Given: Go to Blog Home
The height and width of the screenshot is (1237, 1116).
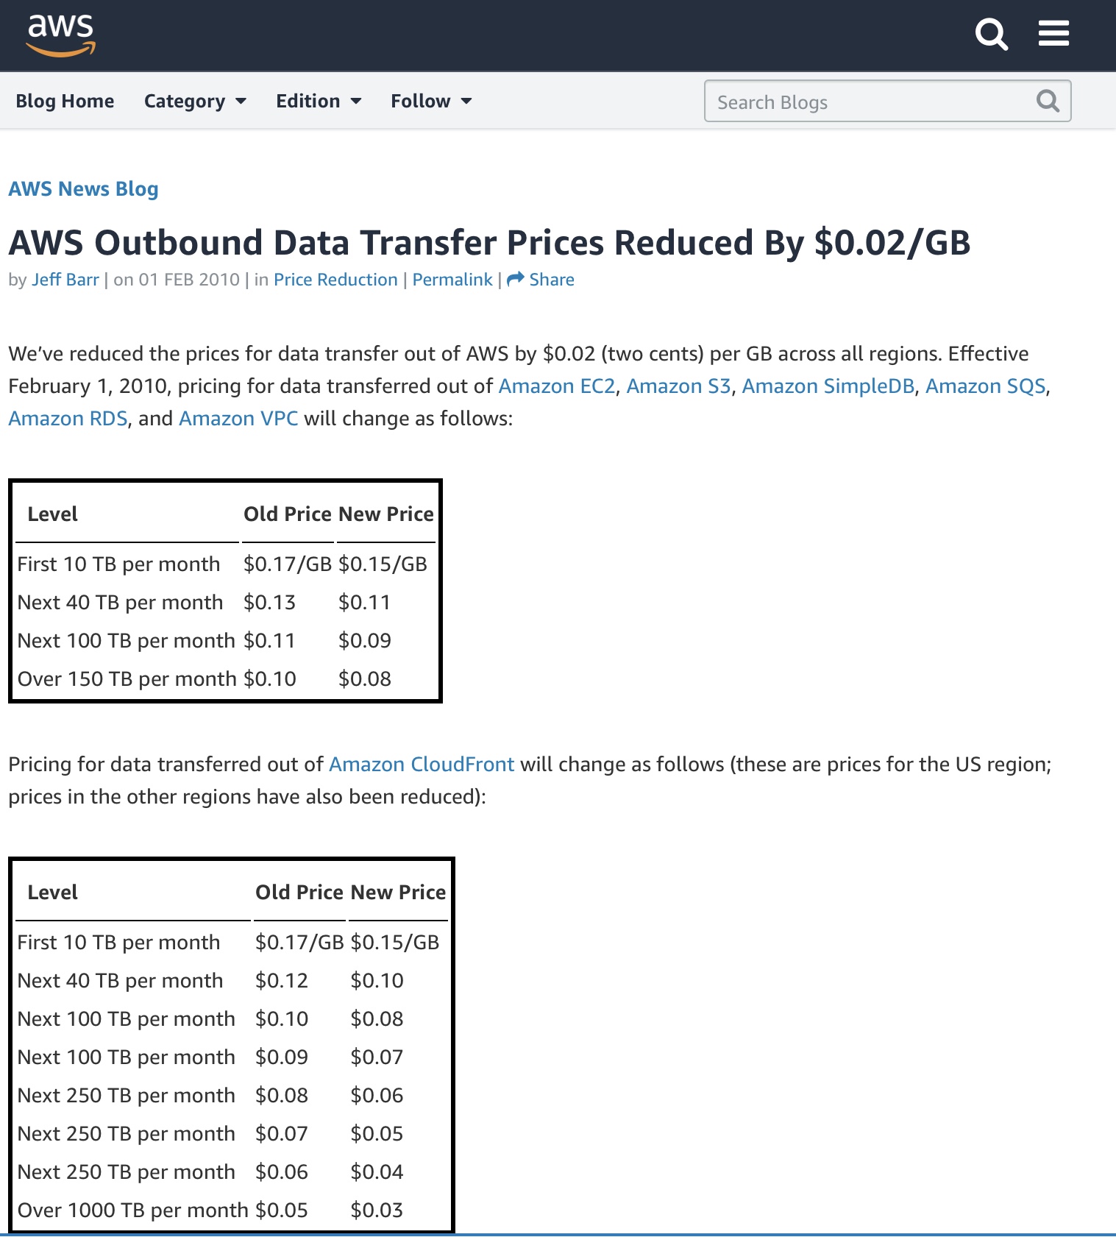Looking at the screenshot, I should pyautogui.click(x=65, y=101).
